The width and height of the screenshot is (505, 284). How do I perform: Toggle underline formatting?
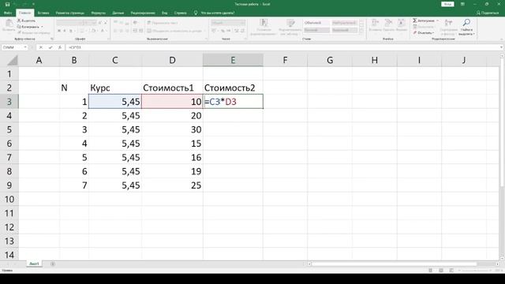[71, 31]
